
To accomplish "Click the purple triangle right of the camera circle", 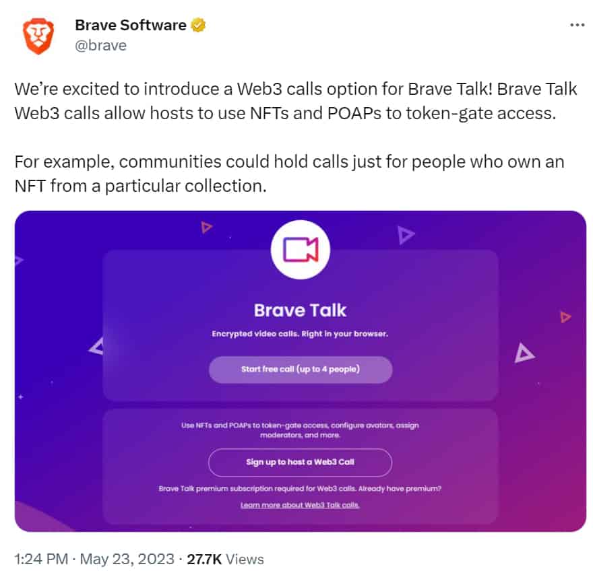I will pyautogui.click(x=406, y=235).
